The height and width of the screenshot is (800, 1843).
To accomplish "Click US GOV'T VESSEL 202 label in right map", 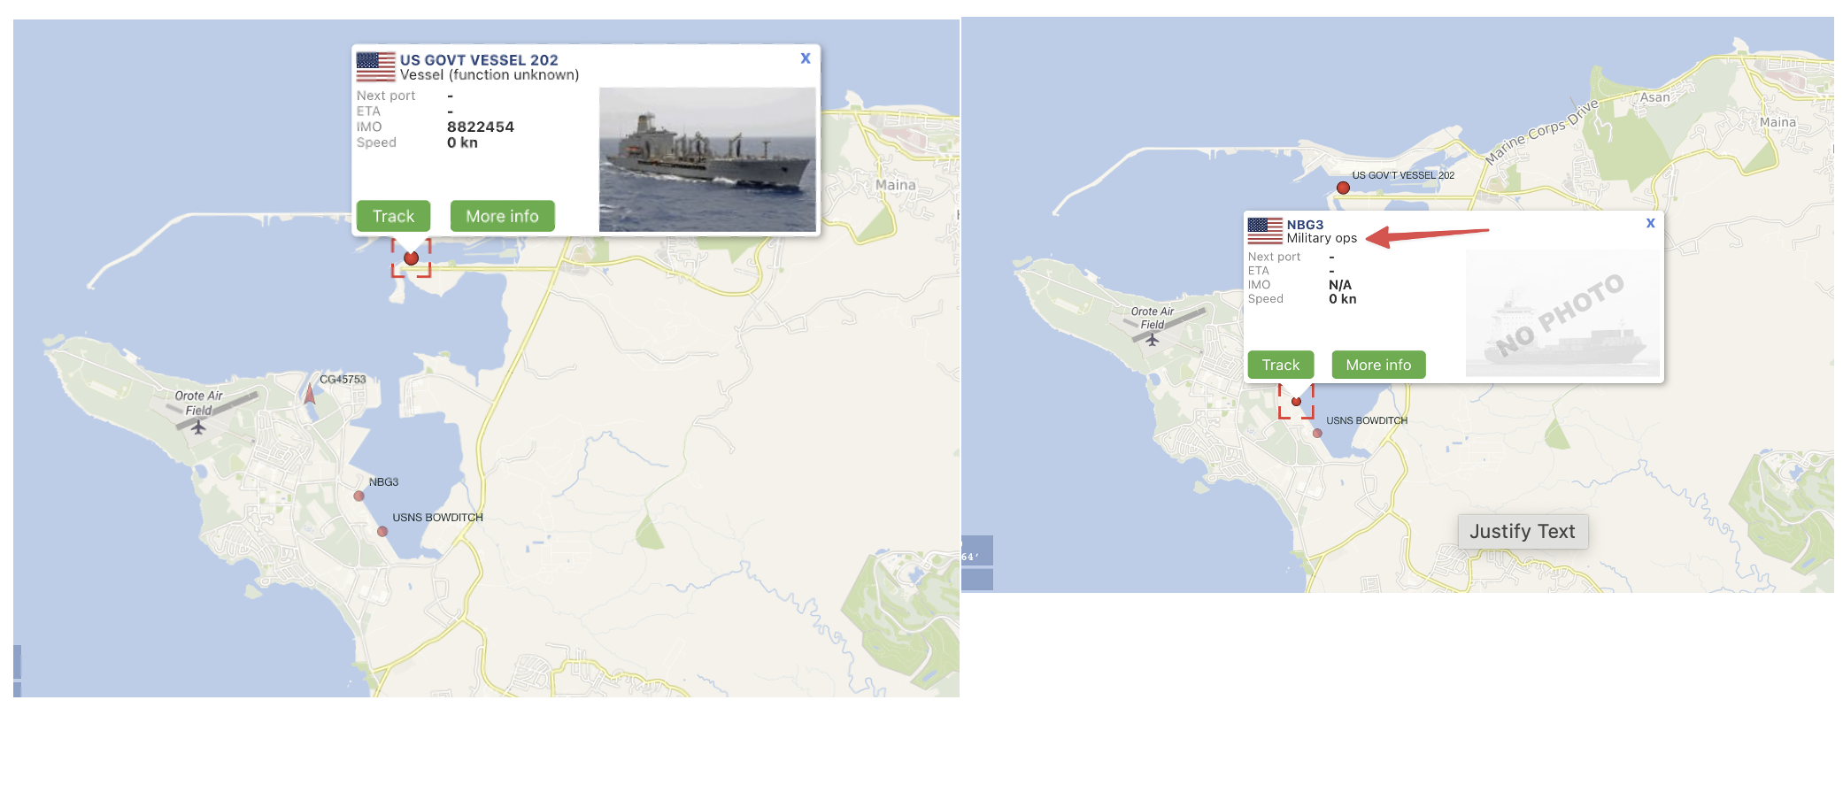I will click(1403, 175).
